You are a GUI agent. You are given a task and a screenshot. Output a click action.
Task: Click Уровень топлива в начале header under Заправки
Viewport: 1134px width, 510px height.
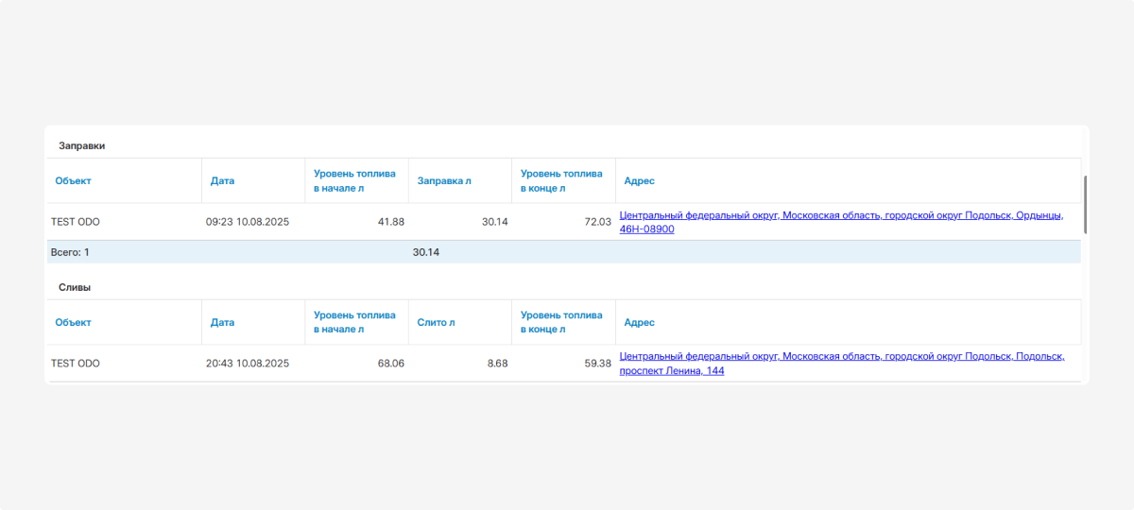[354, 180]
